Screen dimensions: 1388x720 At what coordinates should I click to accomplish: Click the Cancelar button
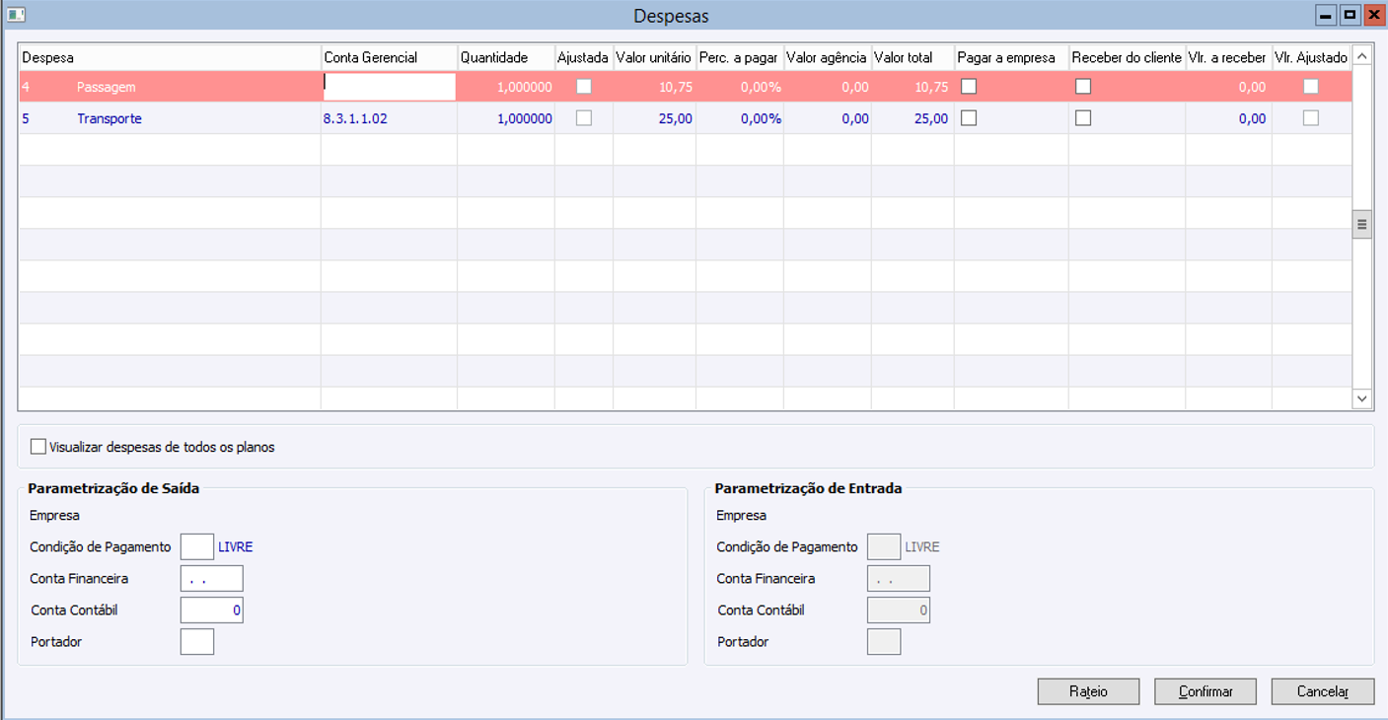pos(1322,691)
